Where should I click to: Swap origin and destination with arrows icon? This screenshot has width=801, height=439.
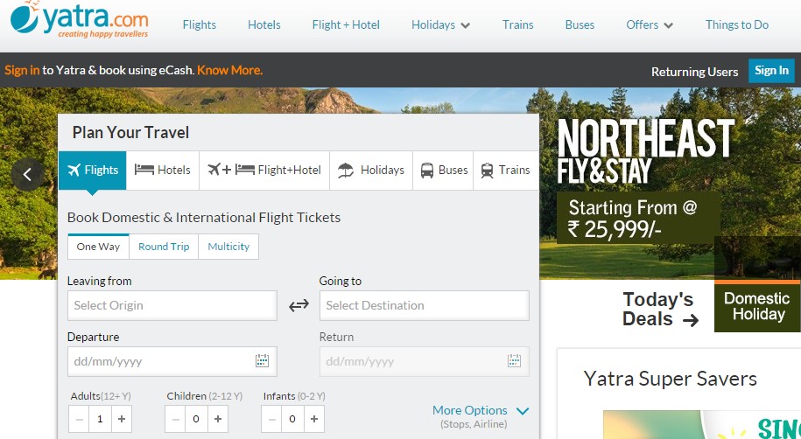tap(299, 305)
